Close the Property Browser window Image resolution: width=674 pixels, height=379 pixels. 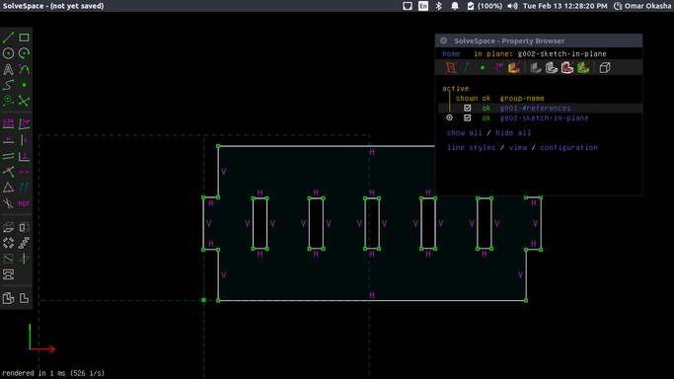coord(444,40)
